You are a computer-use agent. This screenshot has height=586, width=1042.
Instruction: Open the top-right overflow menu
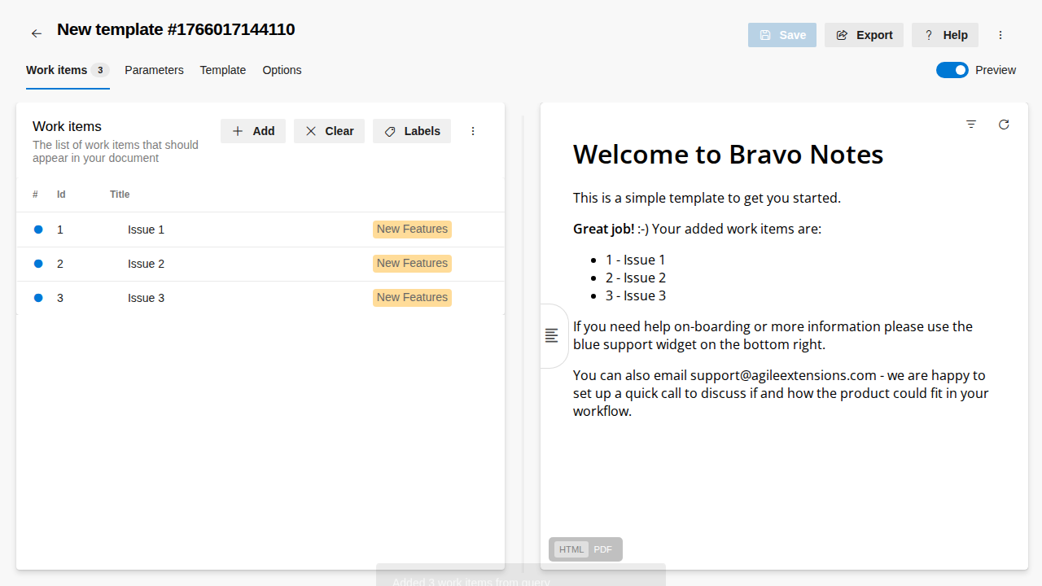1000,35
